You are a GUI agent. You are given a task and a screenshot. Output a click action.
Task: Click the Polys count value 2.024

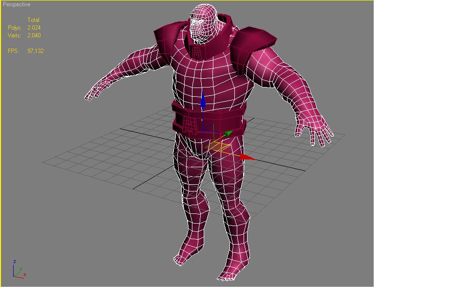(x=34, y=28)
